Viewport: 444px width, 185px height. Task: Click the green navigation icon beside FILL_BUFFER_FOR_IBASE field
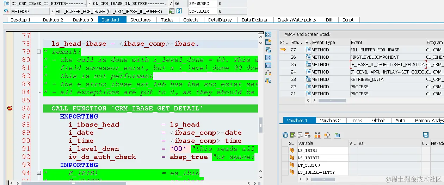point(172,11)
